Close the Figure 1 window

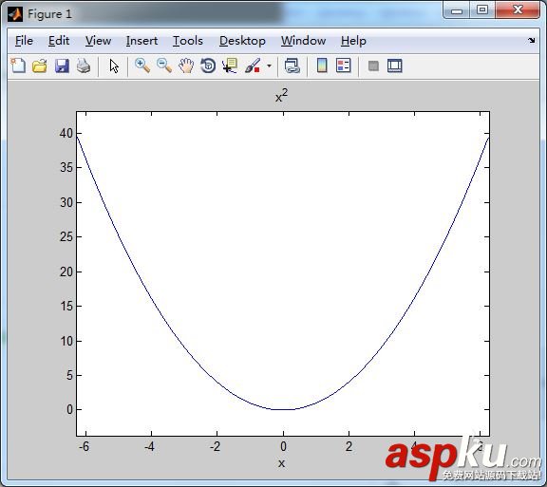click(x=518, y=9)
